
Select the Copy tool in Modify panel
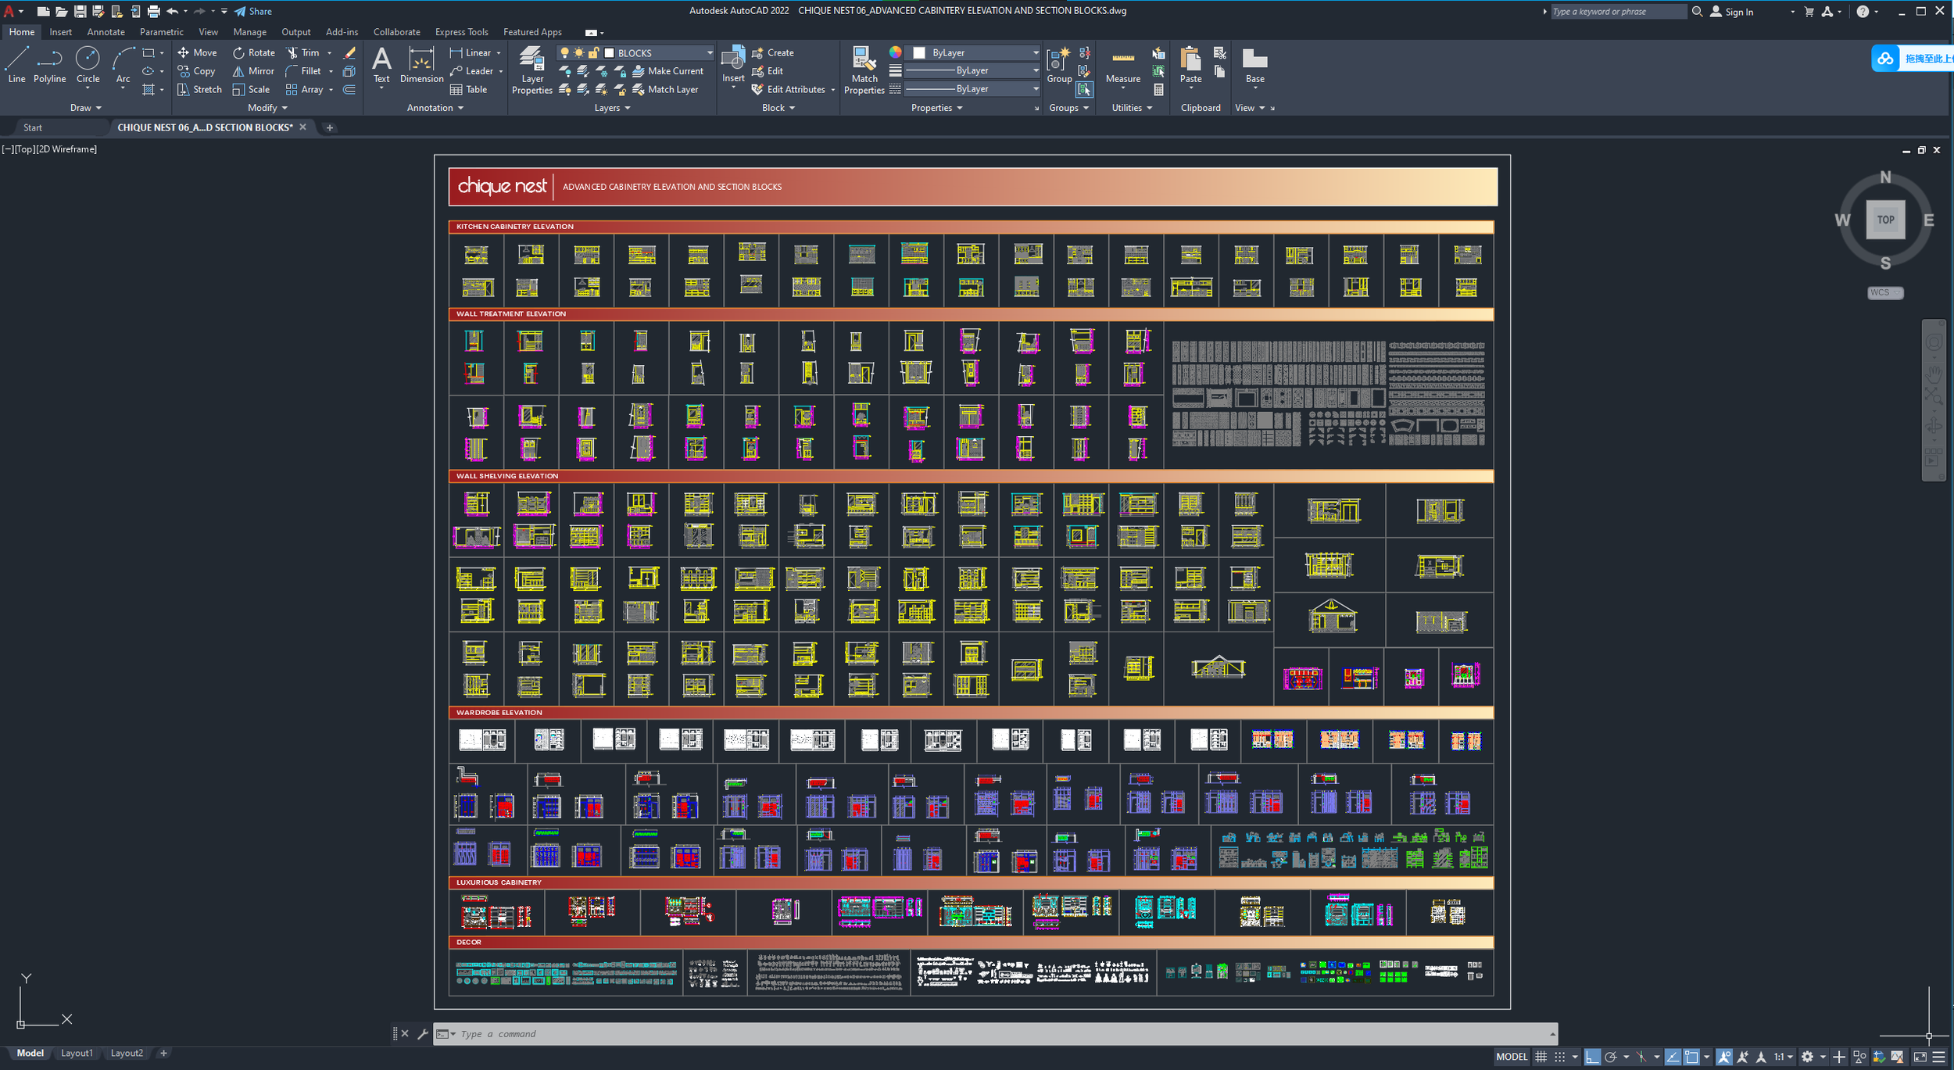point(199,71)
